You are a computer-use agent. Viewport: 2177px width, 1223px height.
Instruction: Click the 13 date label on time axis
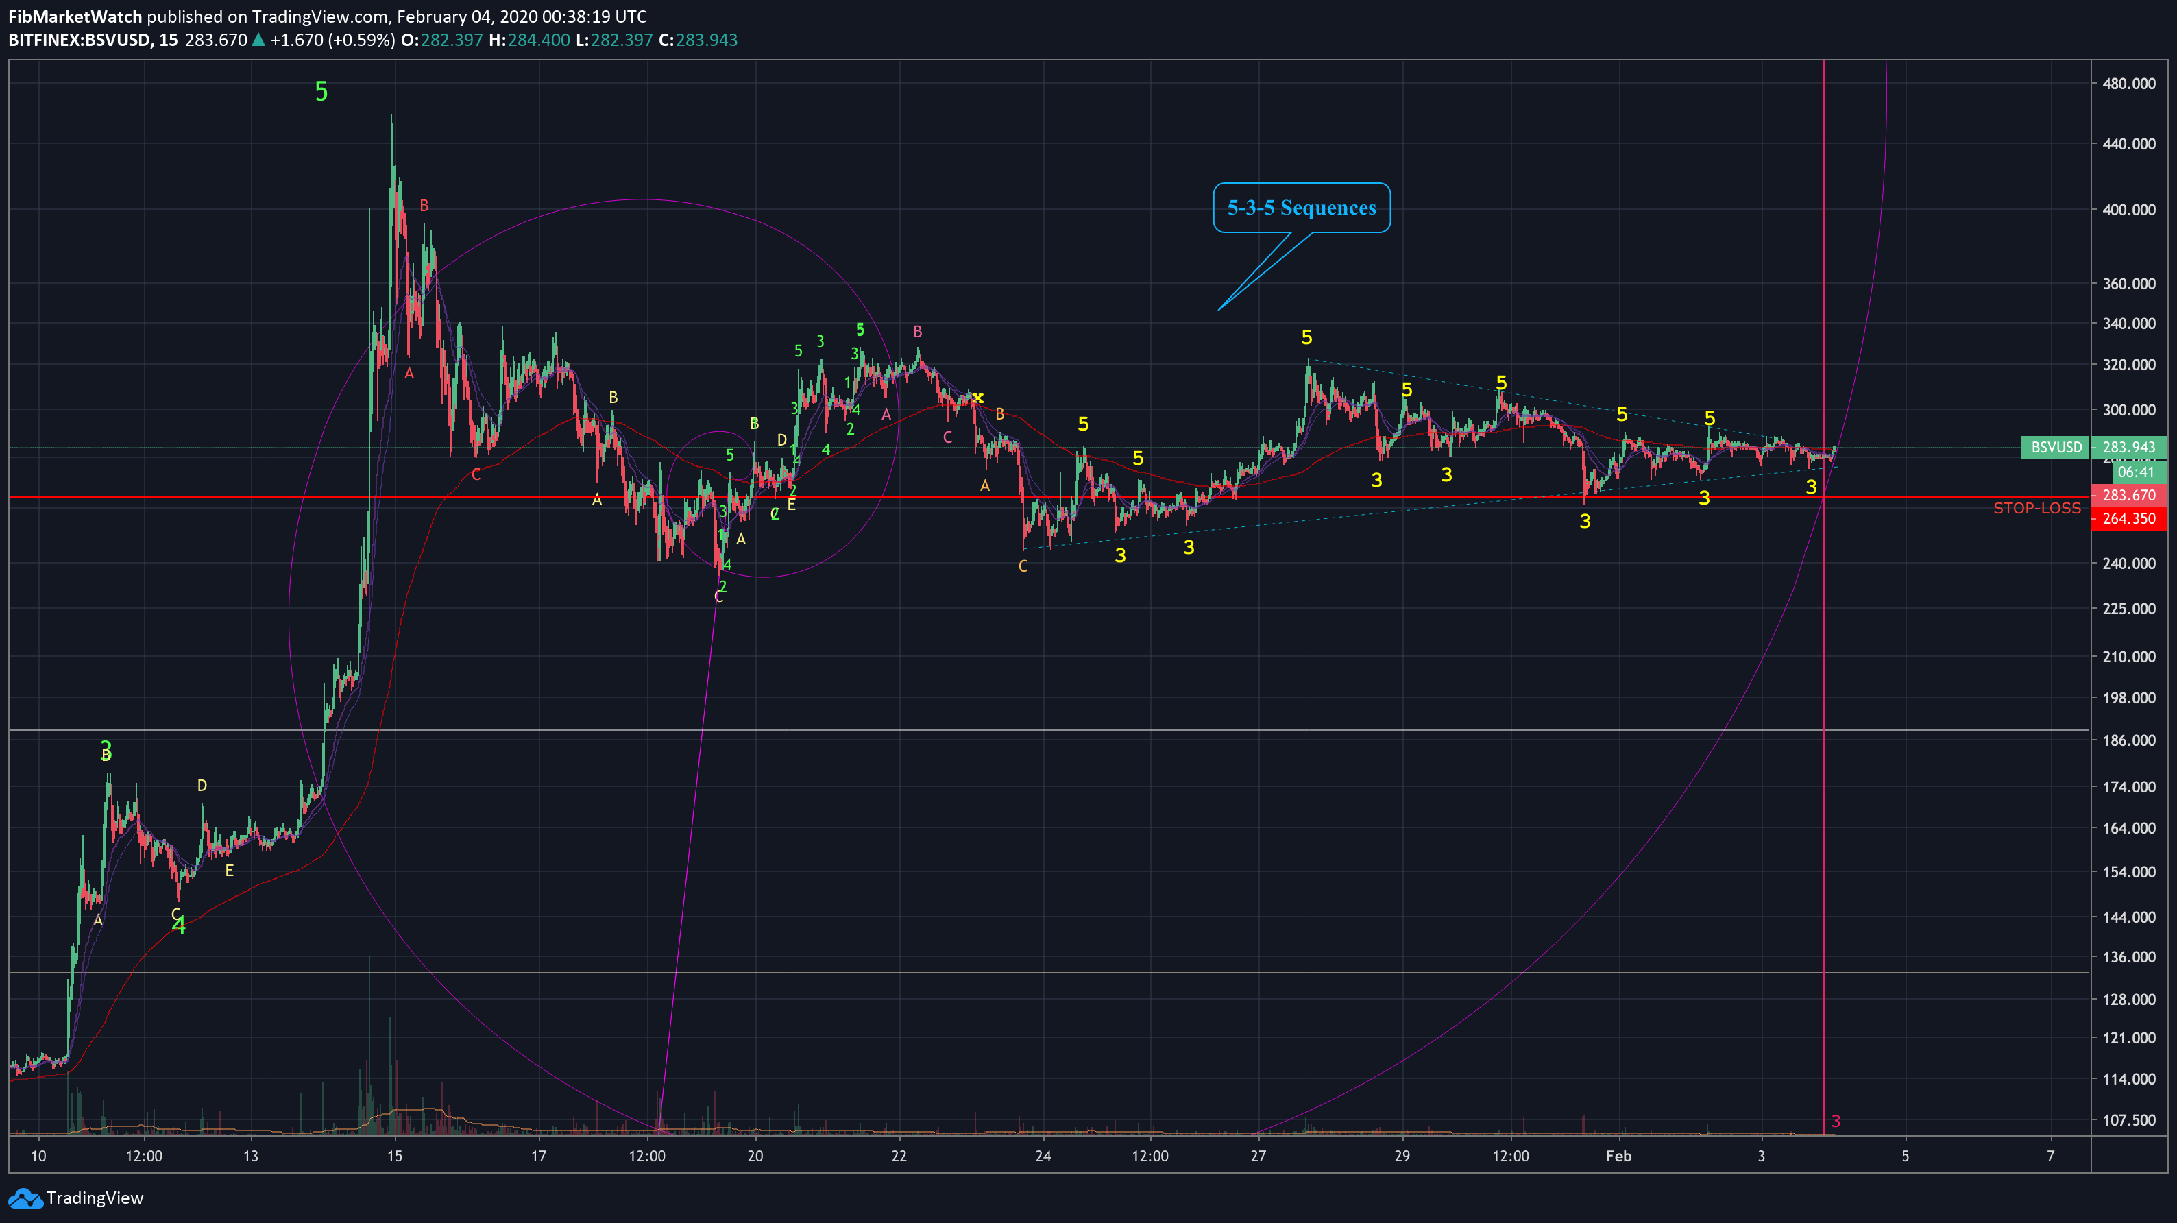click(251, 1157)
